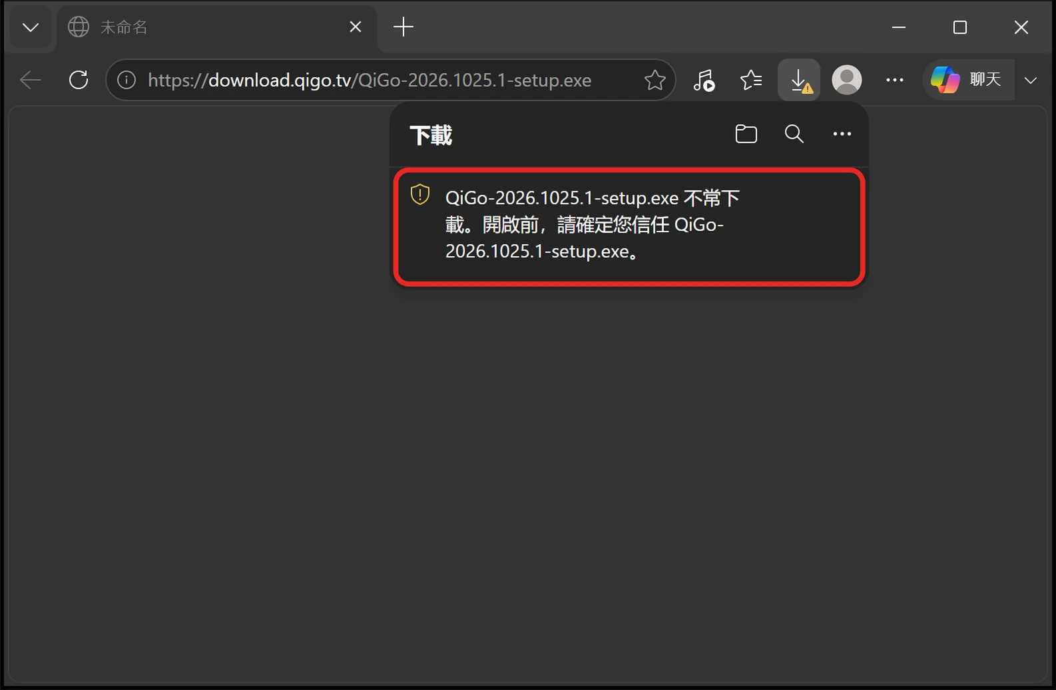Screen dimensions: 1056x690
Task: Reload the page with refresh icon
Action: (x=79, y=80)
